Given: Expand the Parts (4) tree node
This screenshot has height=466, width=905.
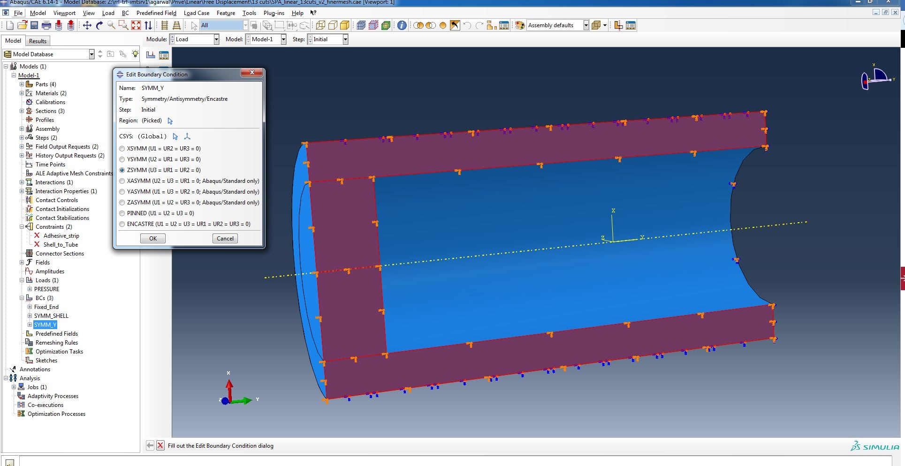Looking at the screenshot, I should click(x=22, y=84).
